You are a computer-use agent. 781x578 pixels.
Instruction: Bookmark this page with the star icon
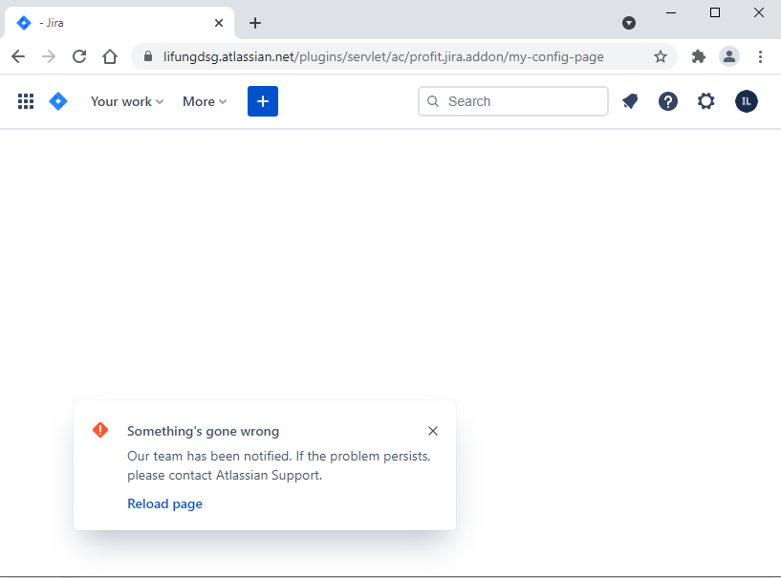[661, 56]
